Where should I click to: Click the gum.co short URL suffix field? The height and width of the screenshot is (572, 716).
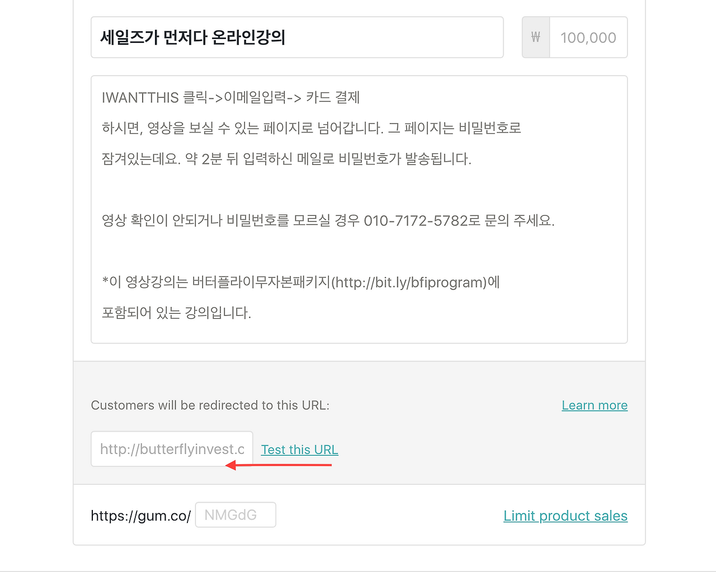click(x=235, y=514)
